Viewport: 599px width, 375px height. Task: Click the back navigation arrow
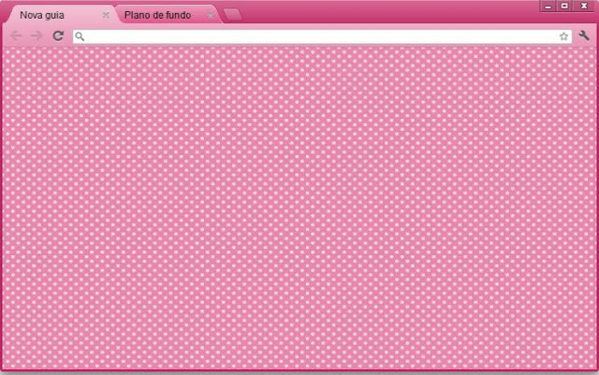point(16,36)
